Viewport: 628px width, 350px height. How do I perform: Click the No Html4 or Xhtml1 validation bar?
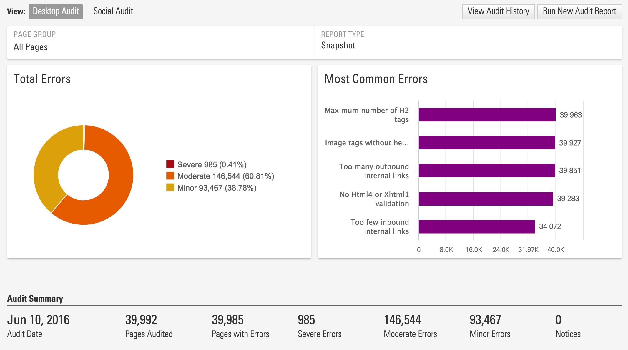tap(486, 199)
